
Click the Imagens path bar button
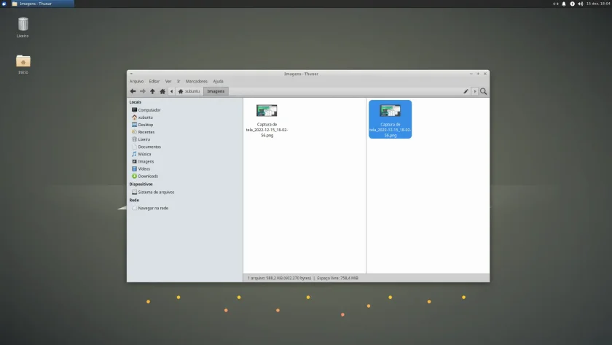tap(216, 91)
